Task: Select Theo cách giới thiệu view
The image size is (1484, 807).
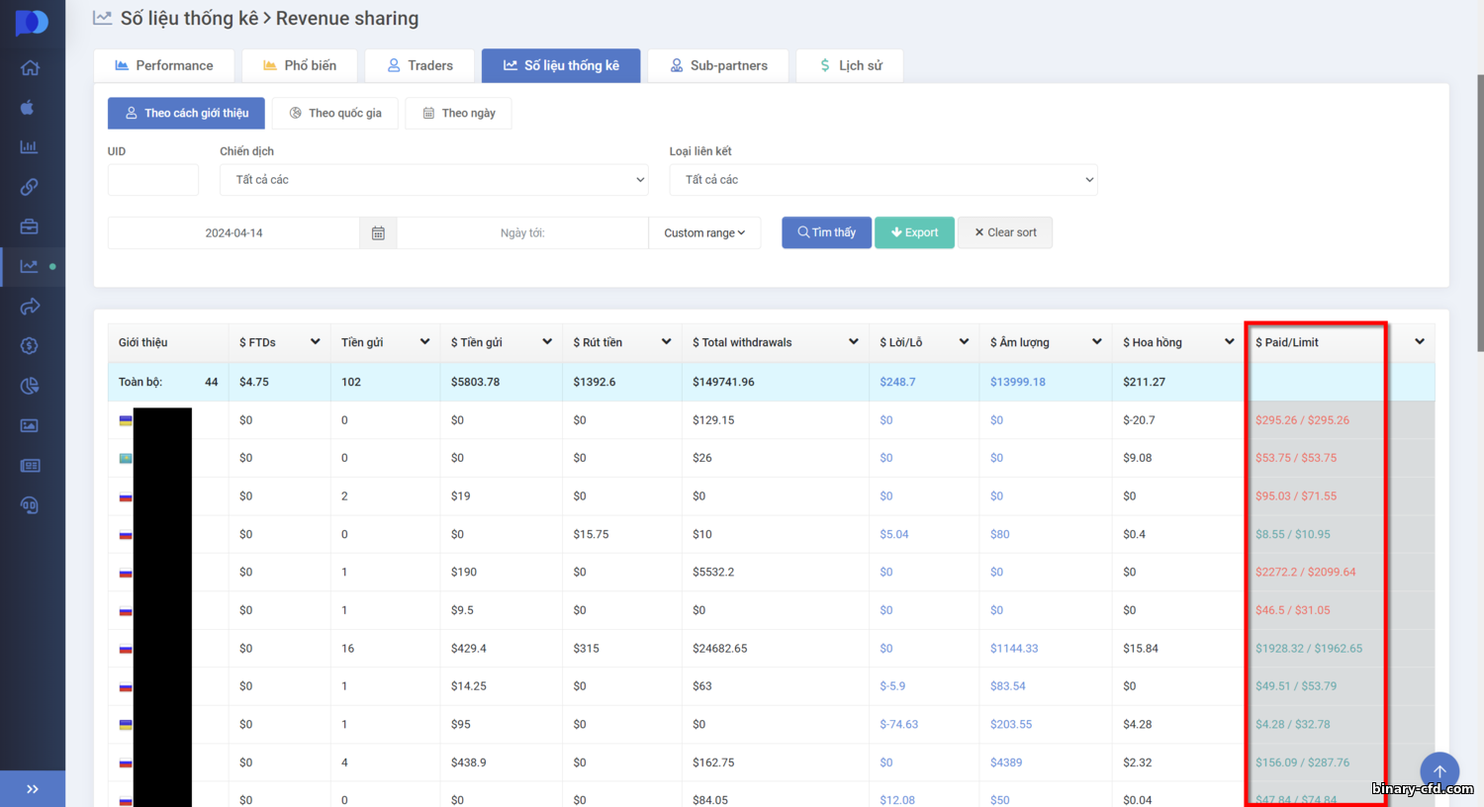Action: point(186,113)
